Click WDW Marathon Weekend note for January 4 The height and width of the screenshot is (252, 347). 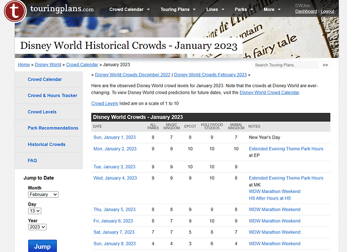point(274,192)
